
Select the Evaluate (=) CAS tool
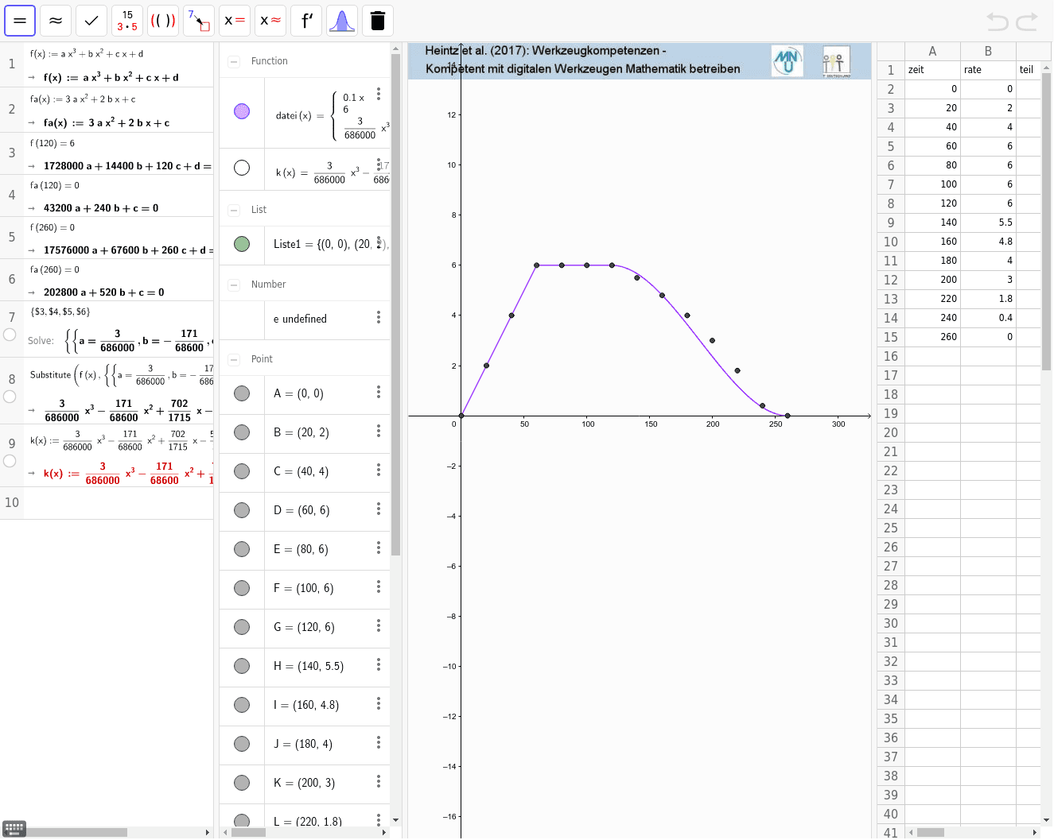(x=20, y=21)
